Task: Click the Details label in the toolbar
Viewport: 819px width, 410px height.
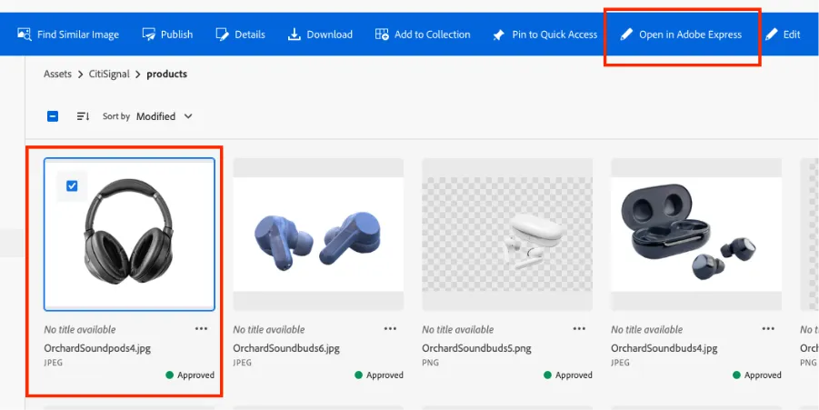Action: pyautogui.click(x=250, y=35)
